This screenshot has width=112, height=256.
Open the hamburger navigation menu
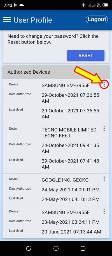coord(7,20)
